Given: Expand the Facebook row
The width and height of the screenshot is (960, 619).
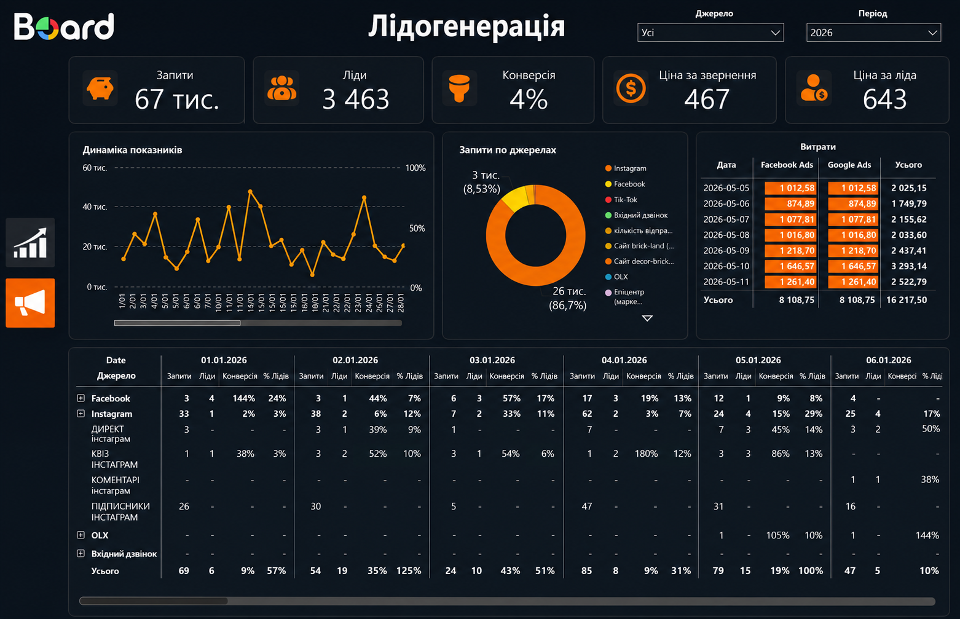Looking at the screenshot, I should click(81, 398).
